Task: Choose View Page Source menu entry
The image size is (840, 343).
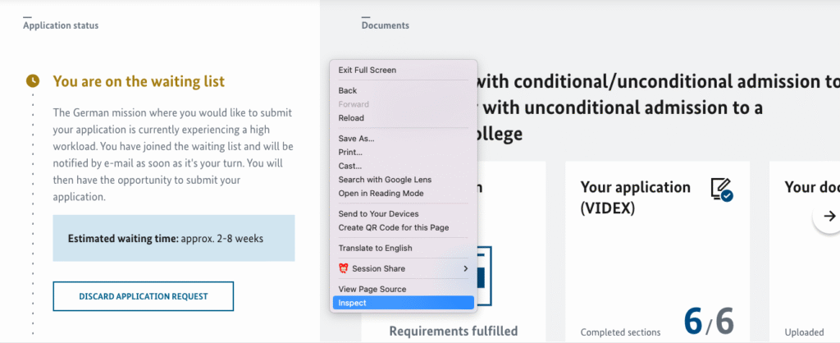Action: coord(404,289)
